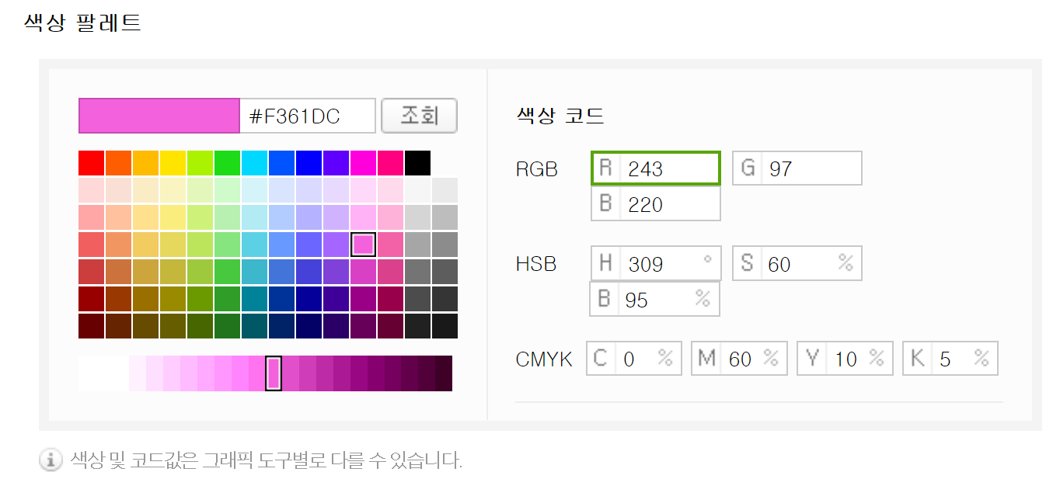
Task: Select the white shade at gradient bar's left end
Action: click(87, 373)
